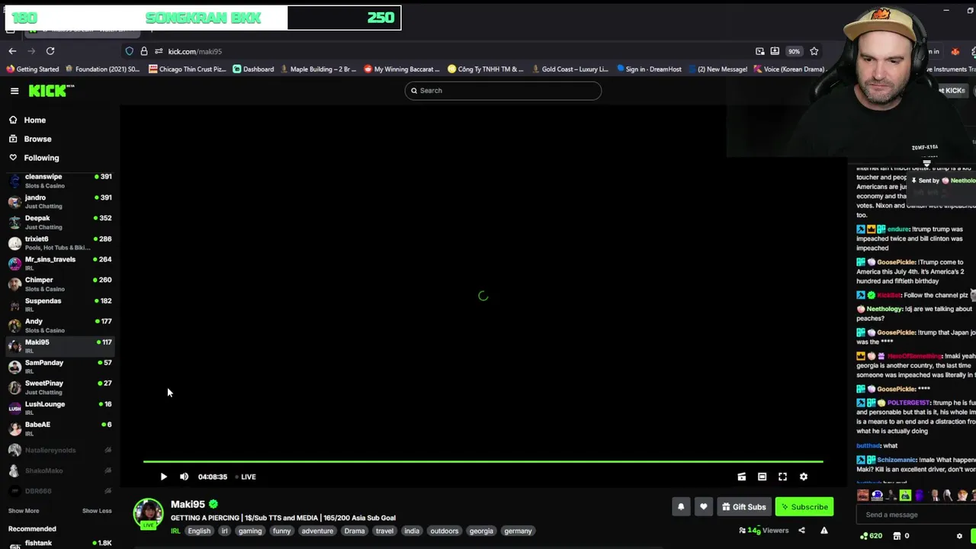Screen dimensions: 976x549
Task: Select the Maki95 channel in sidebar
Action: click(59, 346)
